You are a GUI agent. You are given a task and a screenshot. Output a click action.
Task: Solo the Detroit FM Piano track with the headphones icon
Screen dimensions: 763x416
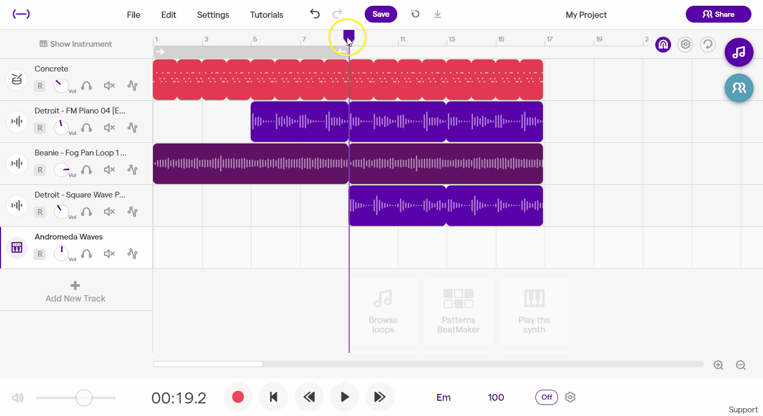pyautogui.click(x=86, y=128)
